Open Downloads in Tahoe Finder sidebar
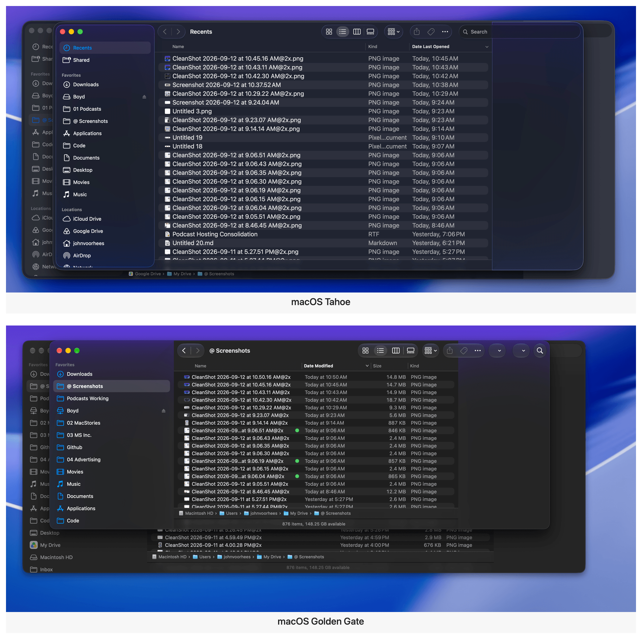 (105, 84)
